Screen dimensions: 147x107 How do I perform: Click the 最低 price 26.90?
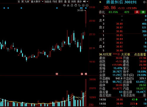point(143,65)
